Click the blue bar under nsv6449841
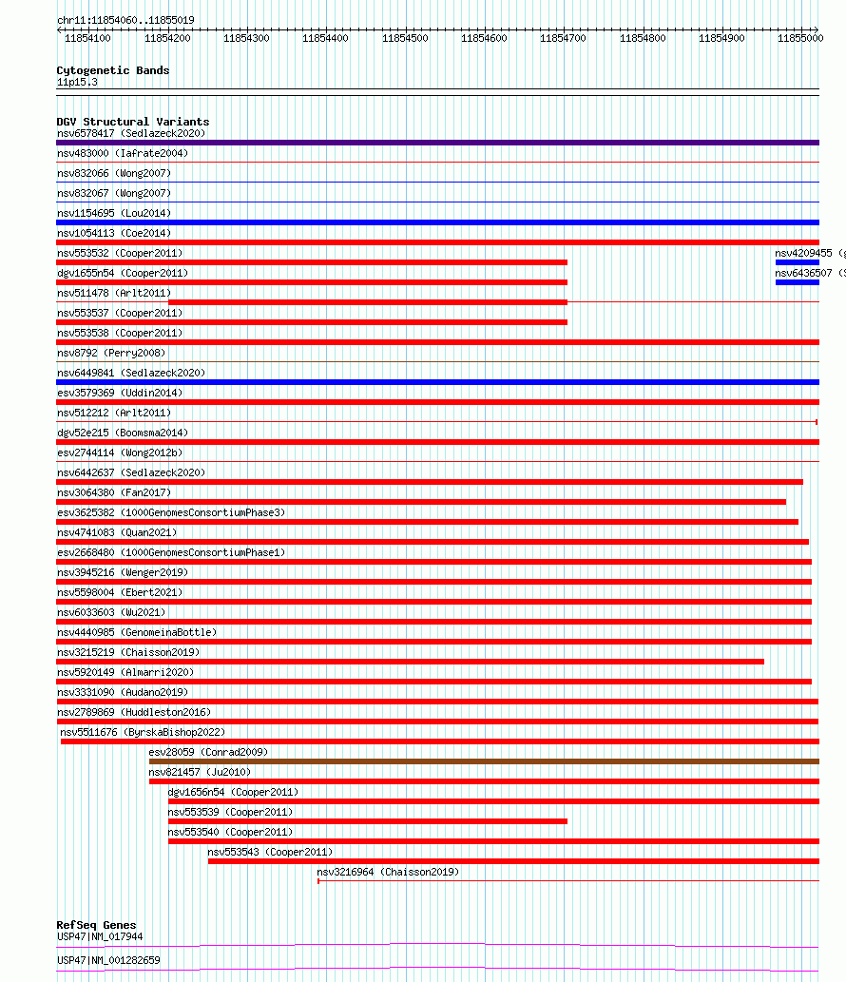 (437, 382)
